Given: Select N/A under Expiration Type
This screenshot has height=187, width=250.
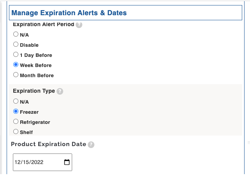Looking at the screenshot, I should (x=16, y=101).
